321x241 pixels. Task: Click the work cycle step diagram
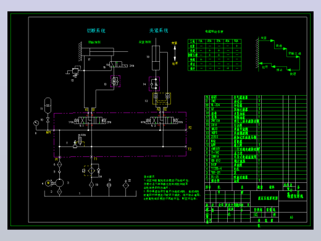click(278, 56)
